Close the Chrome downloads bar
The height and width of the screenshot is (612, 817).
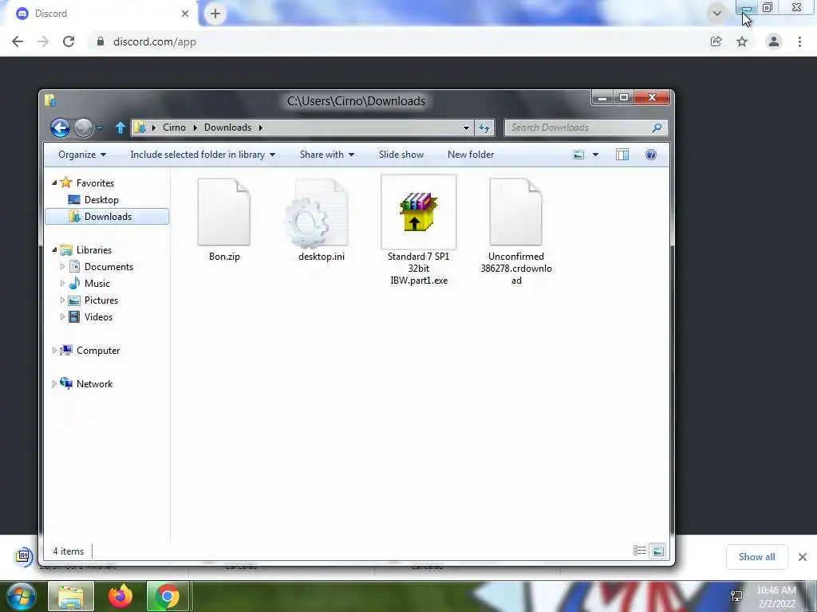coord(803,557)
